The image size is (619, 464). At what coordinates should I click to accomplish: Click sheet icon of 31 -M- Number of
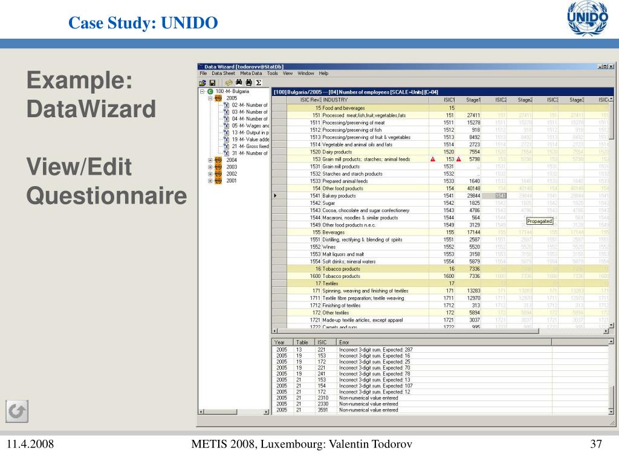pyautogui.click(x=226, y=153)
